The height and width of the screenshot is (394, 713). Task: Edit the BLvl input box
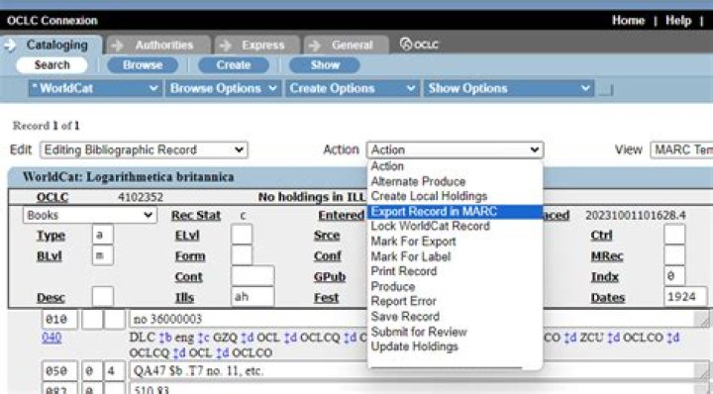tap(103, 255)
